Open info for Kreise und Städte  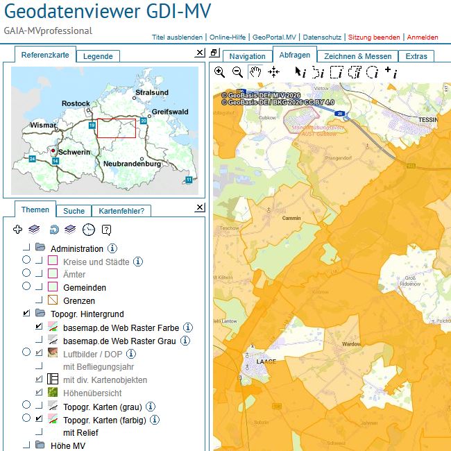coord(138,262)
